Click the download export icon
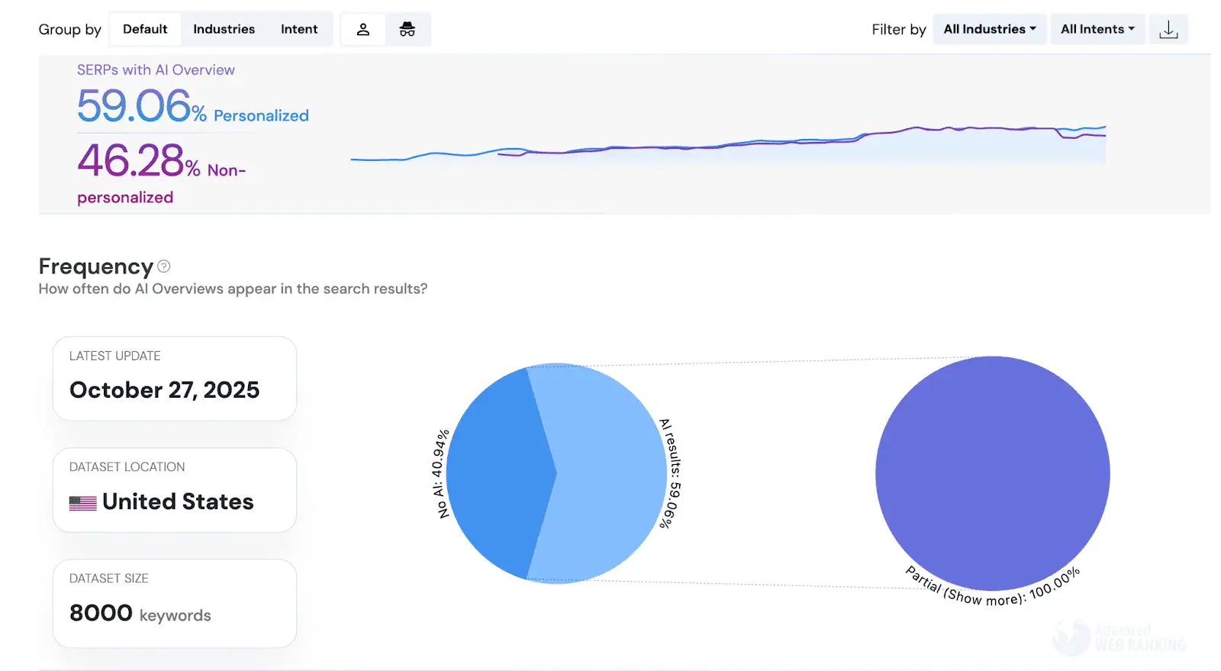1221x671 pixels. [x=1168, y=30]
